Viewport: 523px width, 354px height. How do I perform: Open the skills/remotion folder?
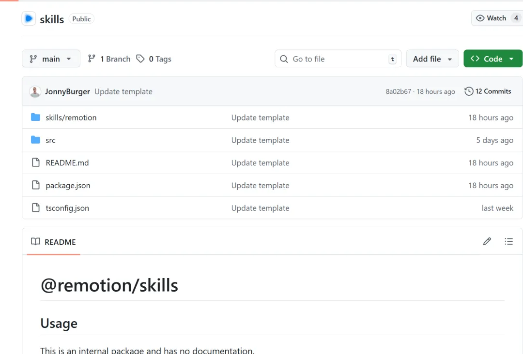(71, 118)
